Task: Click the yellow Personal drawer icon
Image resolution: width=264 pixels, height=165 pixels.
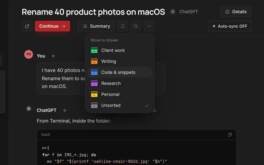Action: 94,94
